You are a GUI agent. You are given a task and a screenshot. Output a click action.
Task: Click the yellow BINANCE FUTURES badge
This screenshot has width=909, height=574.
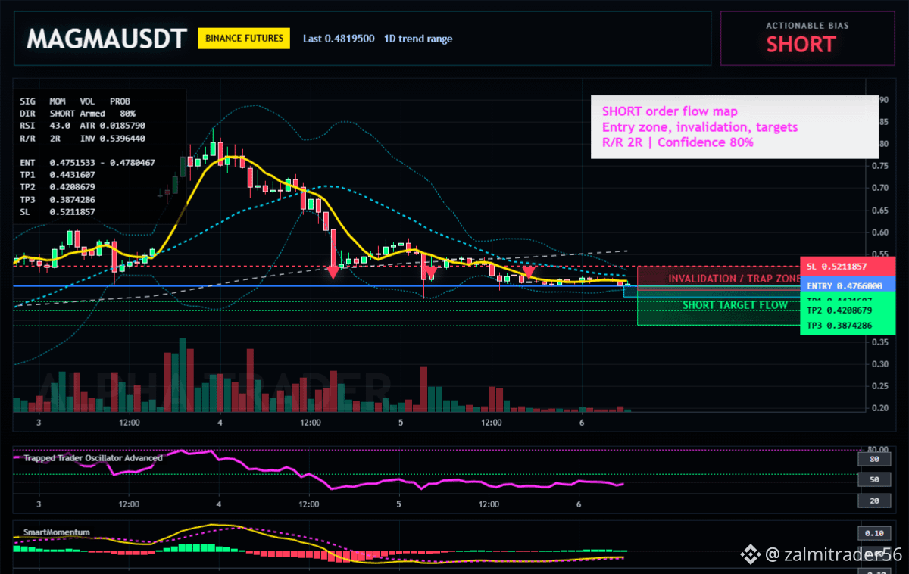244,38
